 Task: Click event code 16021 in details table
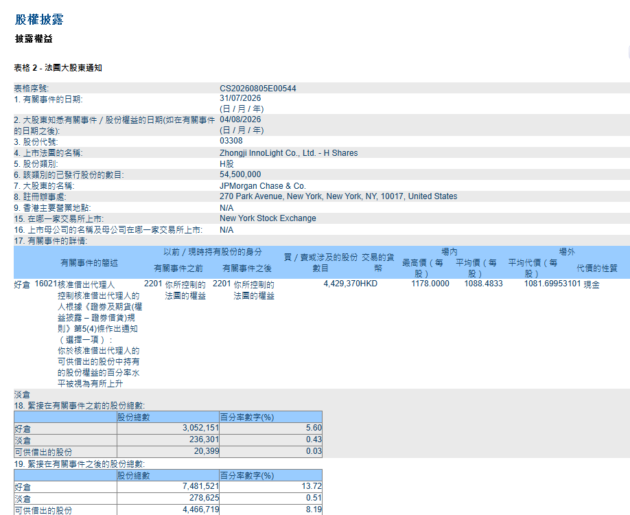[46, 284]
